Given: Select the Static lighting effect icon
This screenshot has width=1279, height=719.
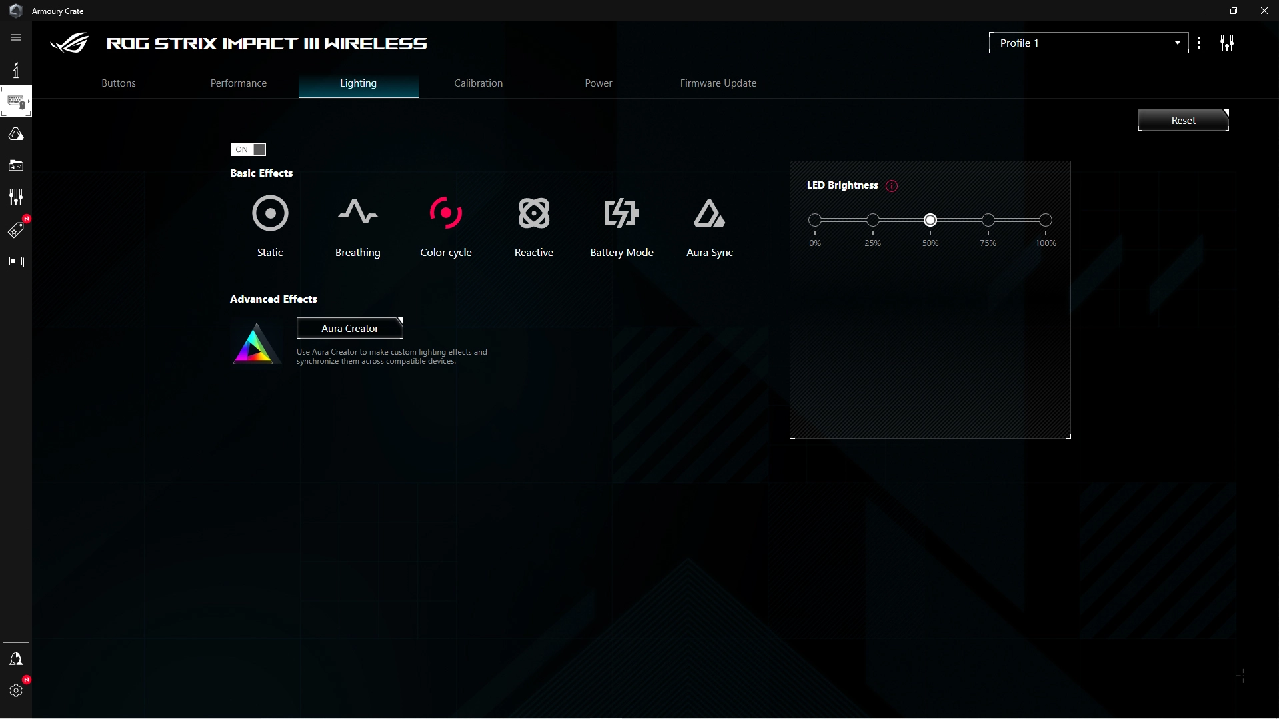Looking at the screenshot, I should [x=270, y=213].
